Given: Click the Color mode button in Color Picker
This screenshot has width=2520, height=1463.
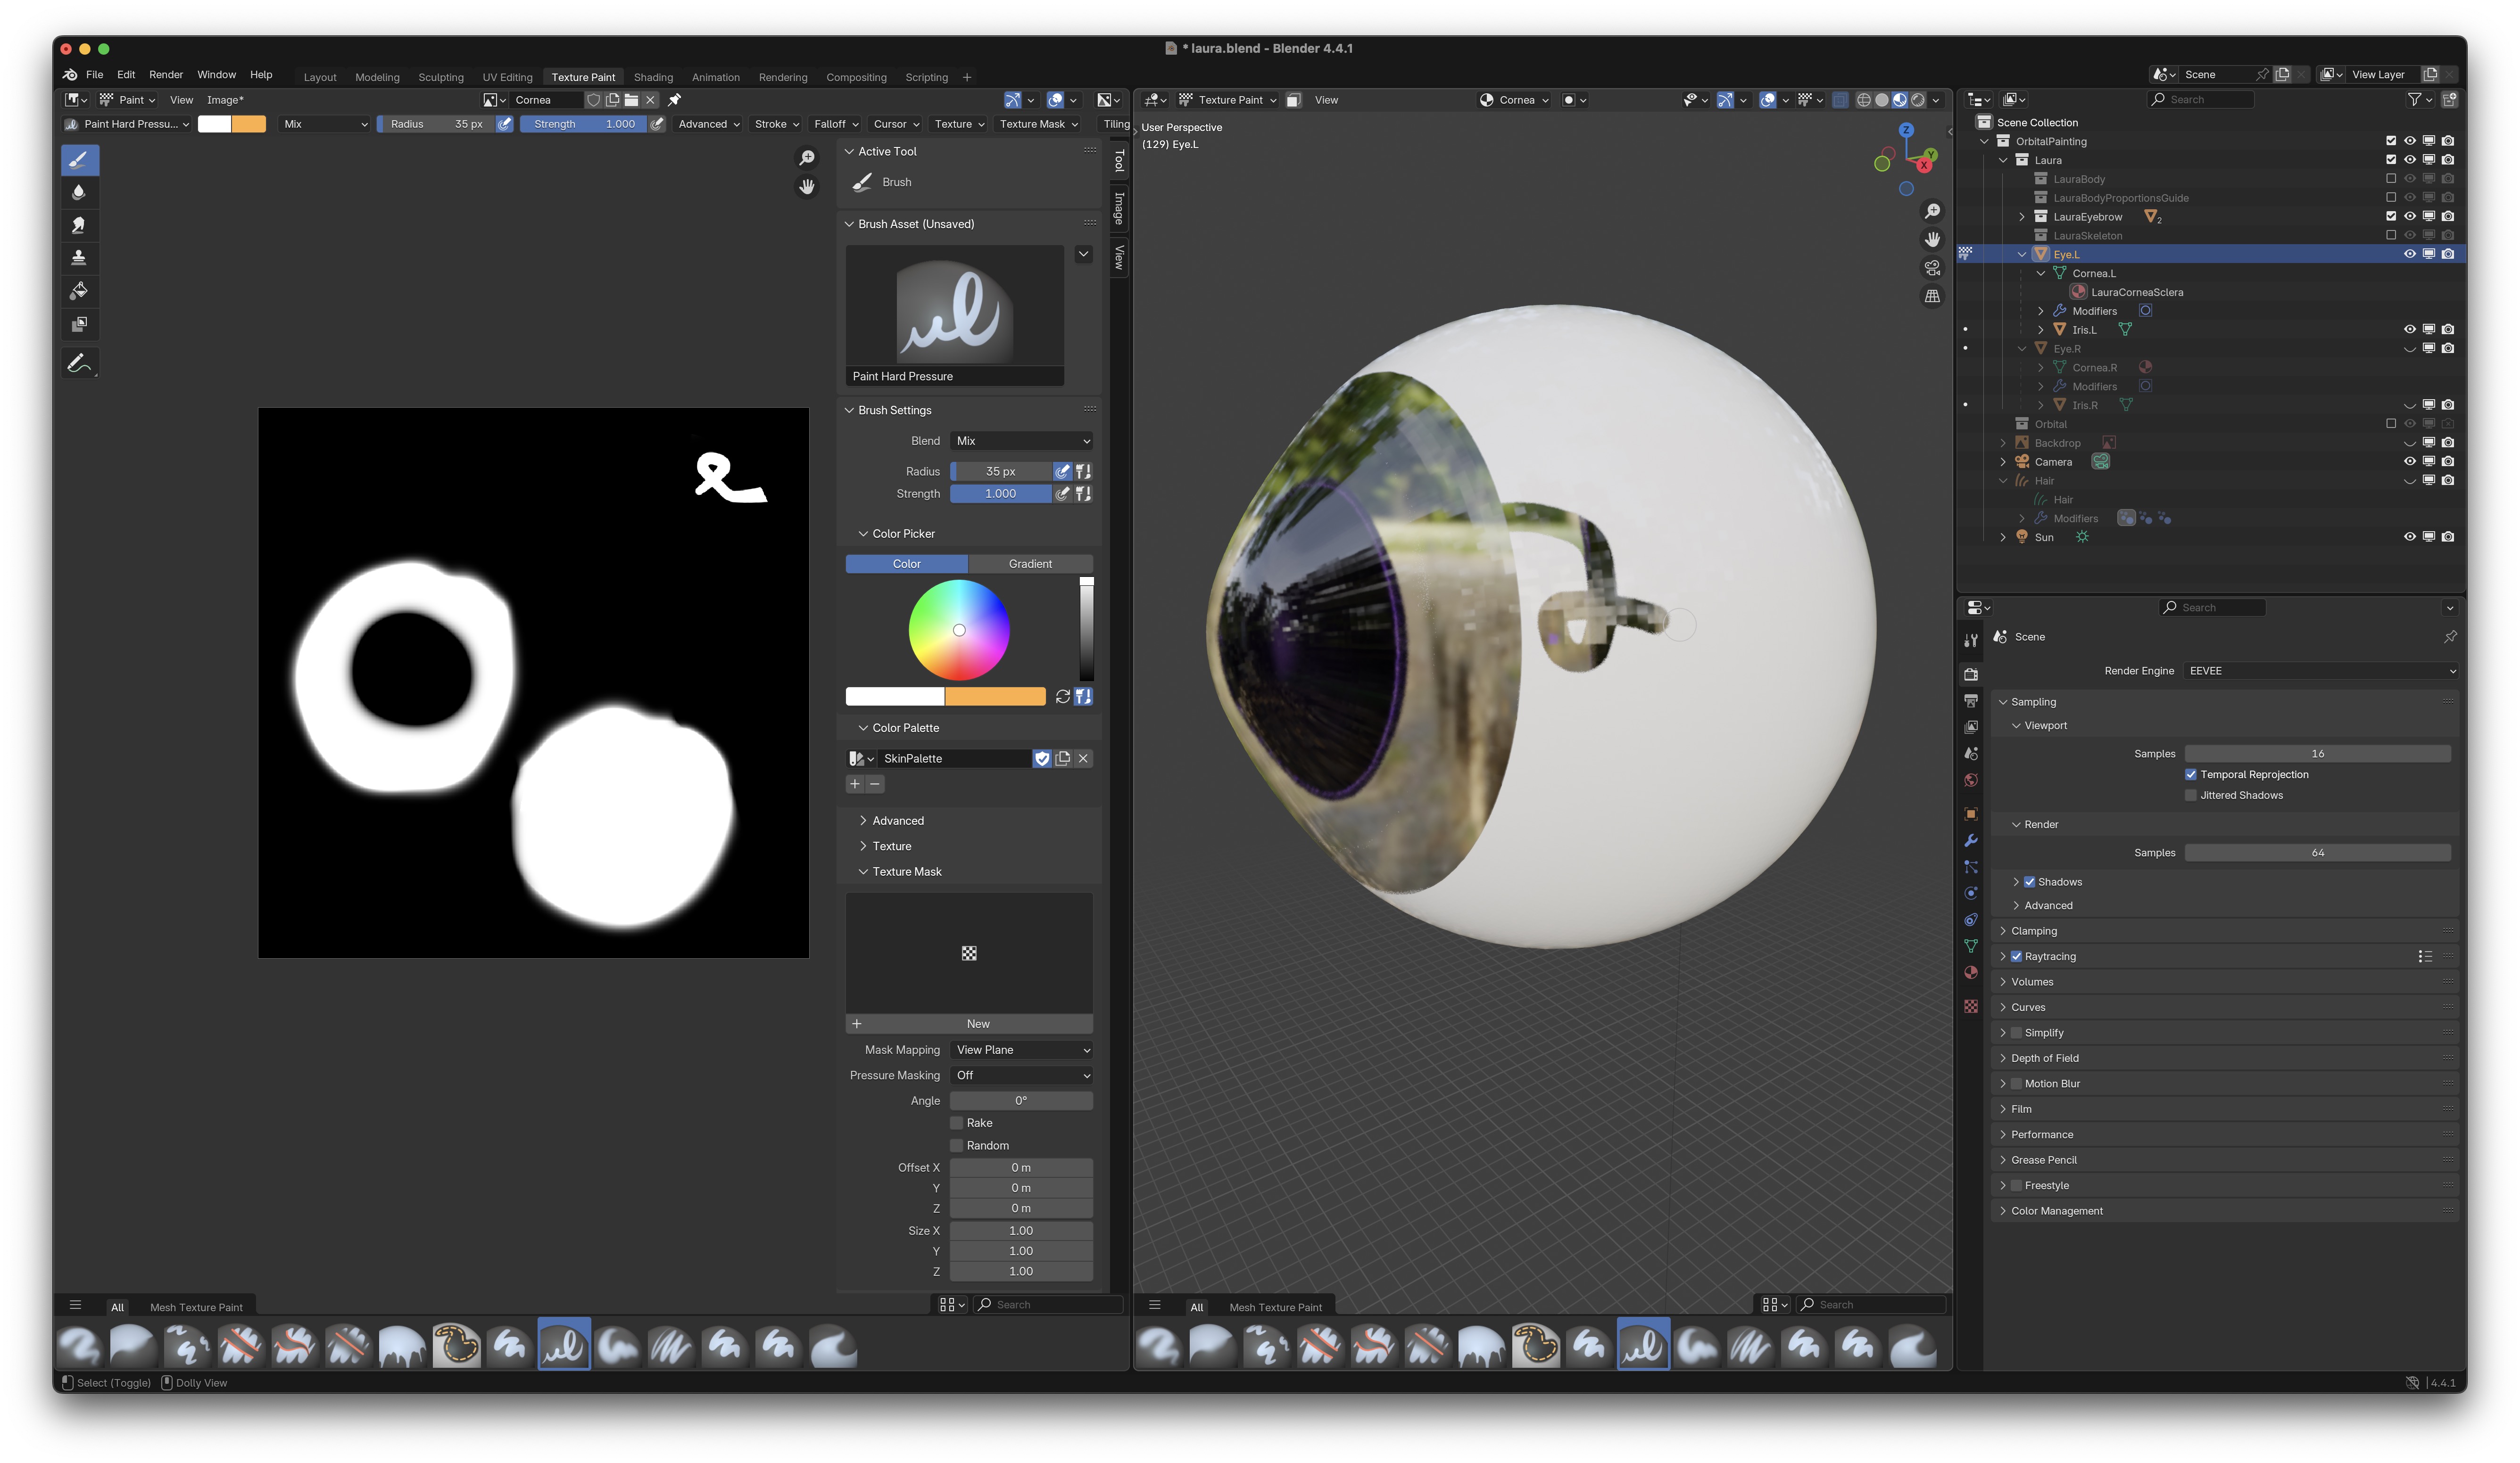Looking at the screenshot, I should tap(907, 565).
